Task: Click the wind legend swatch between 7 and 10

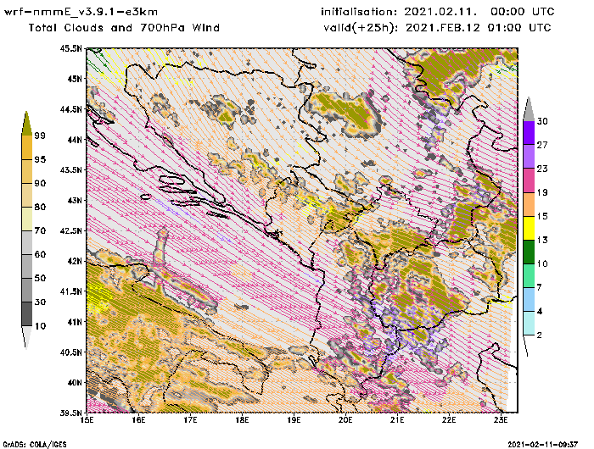Action: tap(529, 276)
